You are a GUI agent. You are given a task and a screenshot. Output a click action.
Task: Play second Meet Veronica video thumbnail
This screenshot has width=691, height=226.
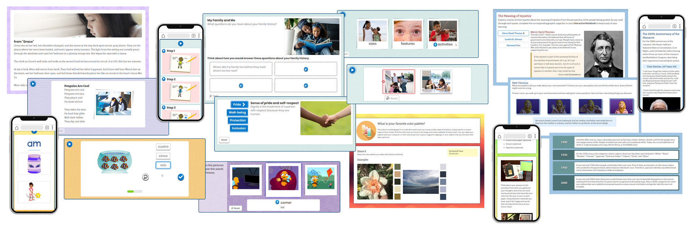point(559,106)
